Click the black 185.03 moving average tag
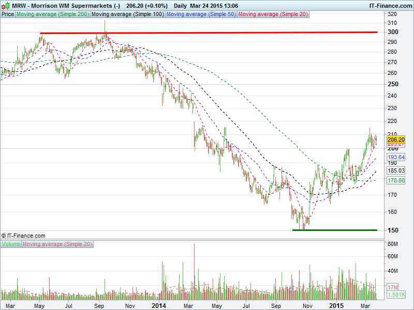Viewport: 414px width, 310px height. [x=395, y=170]
